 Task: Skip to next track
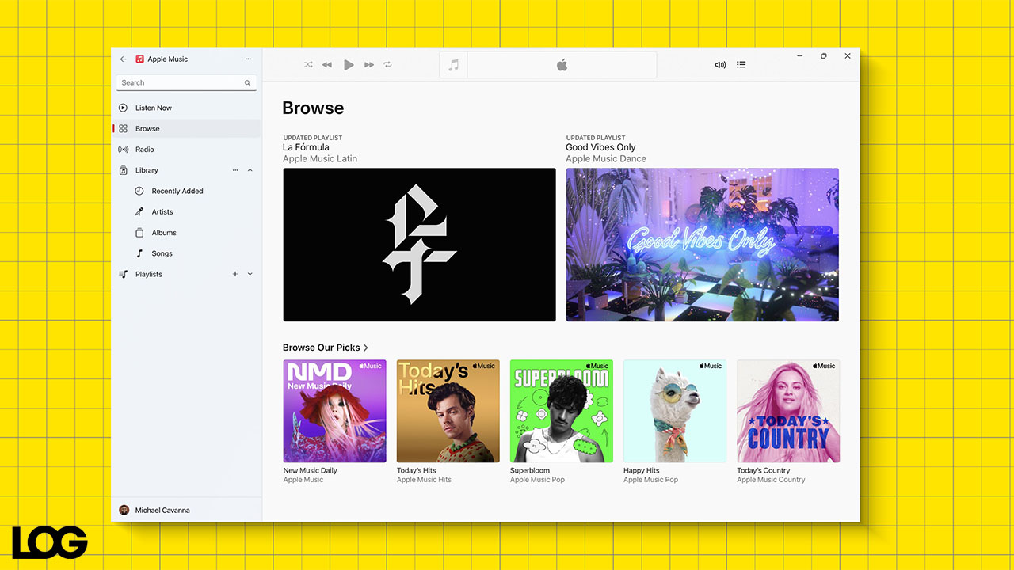pyautogui.click(x=369, y=65)
